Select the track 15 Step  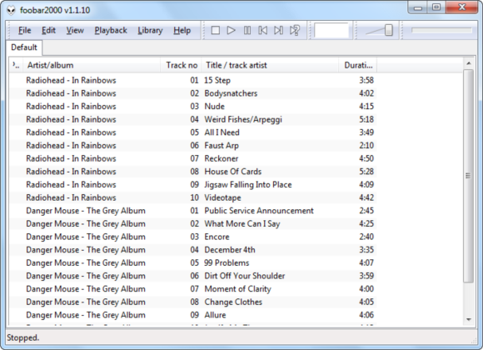[192, 80]
